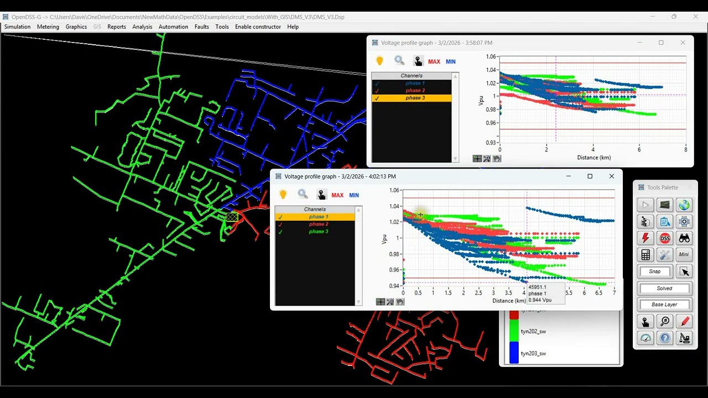Click the blue tyn203_sw legend color swatch
Image resolution: width=708 pixels, height=398 pixels.
tap(514, 353)
